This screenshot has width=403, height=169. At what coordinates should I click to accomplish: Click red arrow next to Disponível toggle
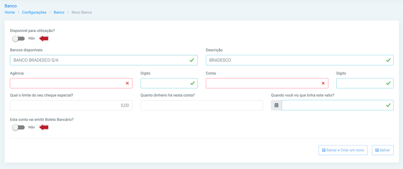pyautogui.click(x=44, y=38)
